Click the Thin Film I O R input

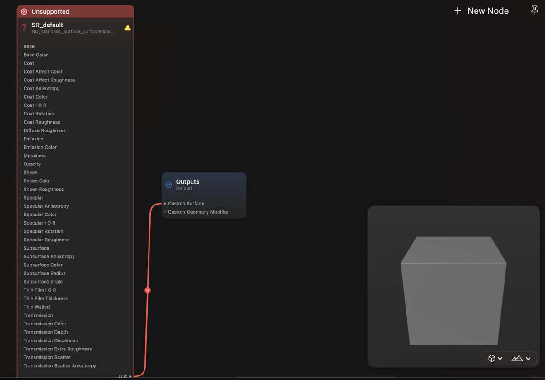pyautogui.click(x=40, y=290)
